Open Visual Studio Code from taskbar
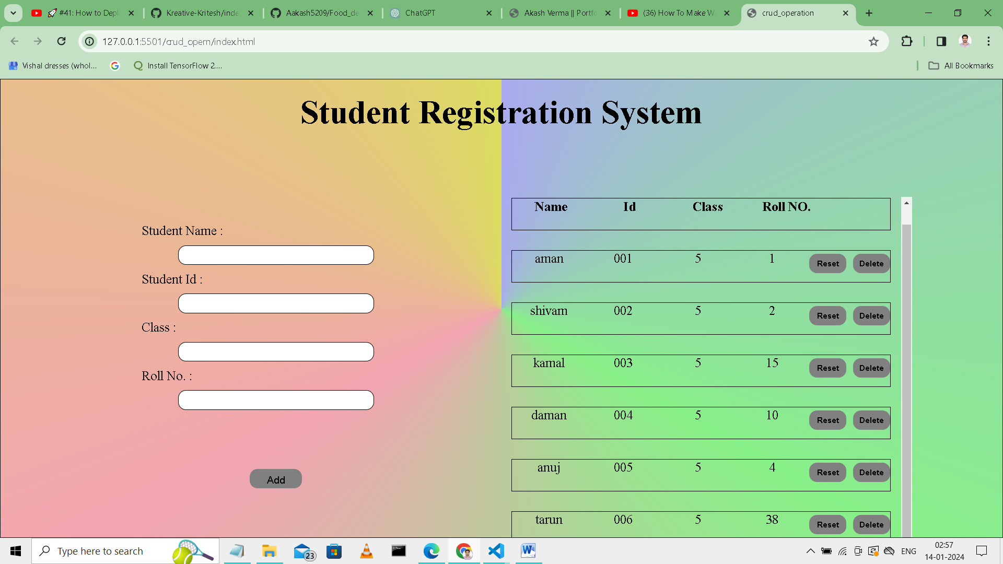This screenshot has height=564, width=1003. [496, 551]
